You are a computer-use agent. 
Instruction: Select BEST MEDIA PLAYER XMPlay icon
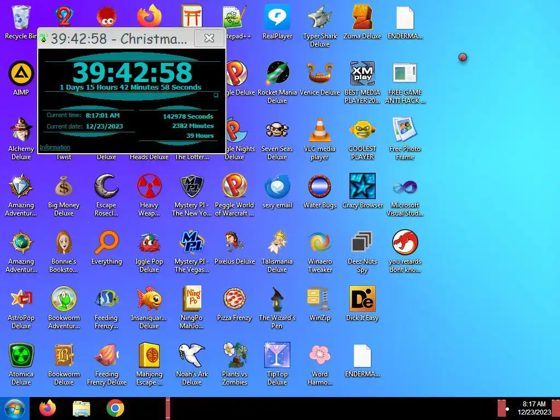click(362, 74)
